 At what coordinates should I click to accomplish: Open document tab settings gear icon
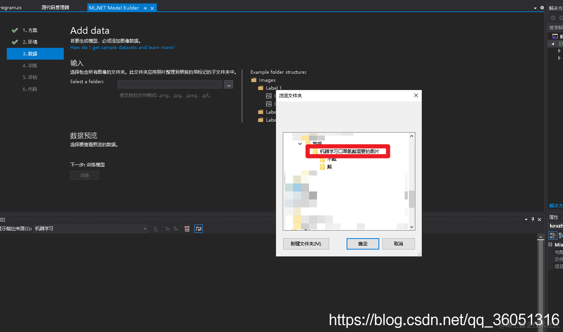point(542,8)
